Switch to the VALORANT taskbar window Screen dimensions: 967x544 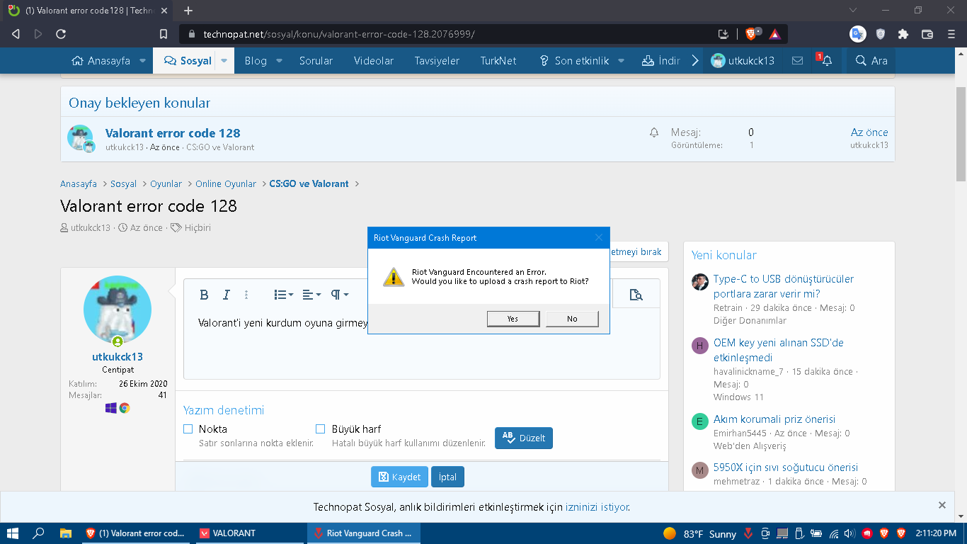pyautogui.click(x=250, y=533)
